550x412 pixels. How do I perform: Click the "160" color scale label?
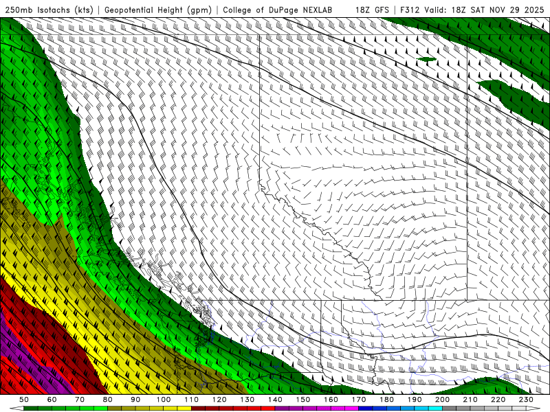[x=331, y=400]
